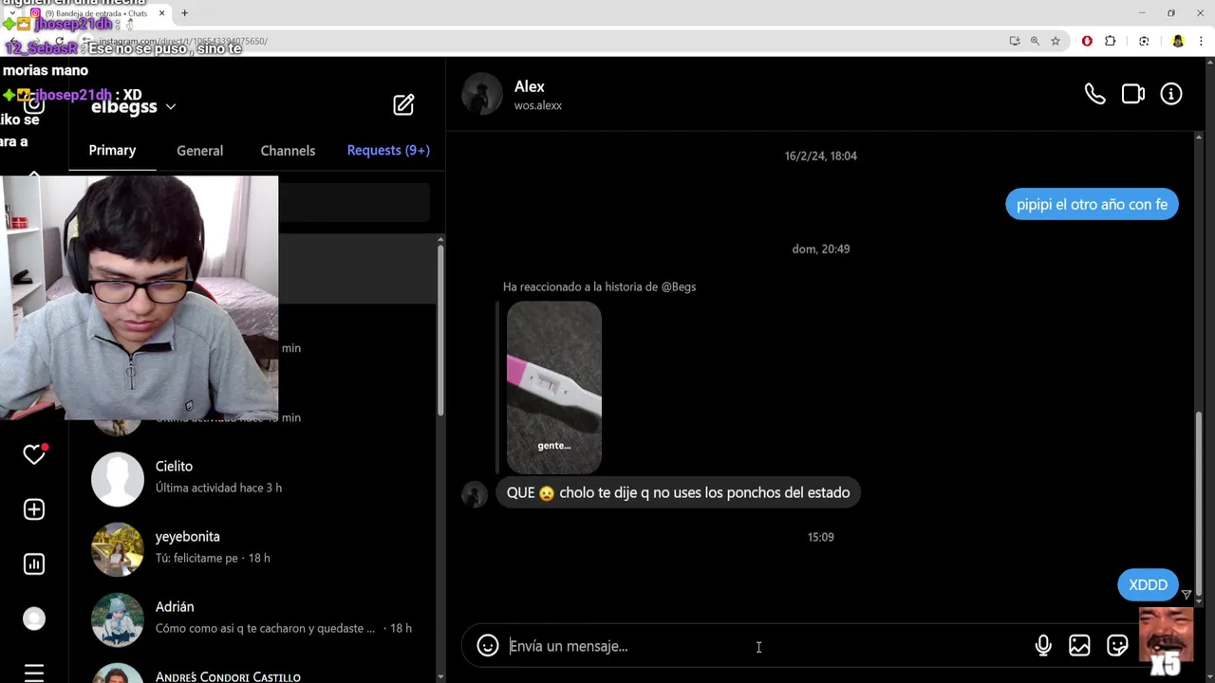Attach a photo using the image icon
This screenshot has height=683, width=1215.
pos(1079,646)
